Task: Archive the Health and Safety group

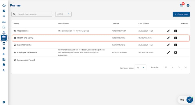Action: [x=175, y=38]
